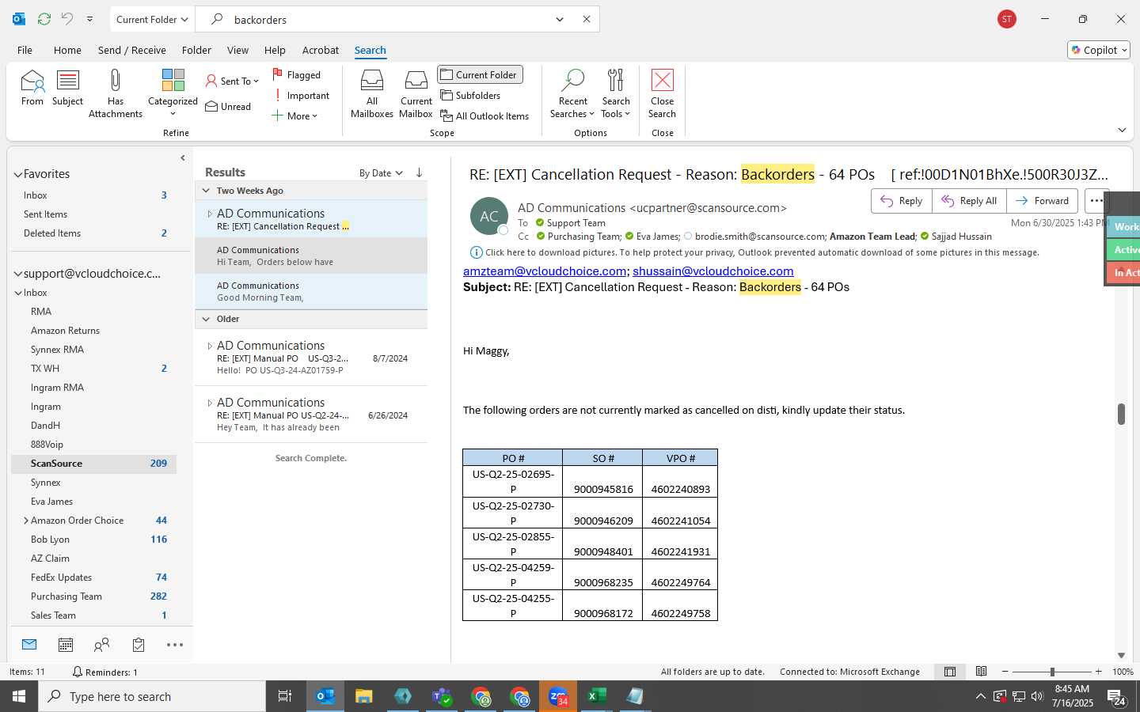
Task: Click the zoom in plus button
Action: coord(1098,672)
